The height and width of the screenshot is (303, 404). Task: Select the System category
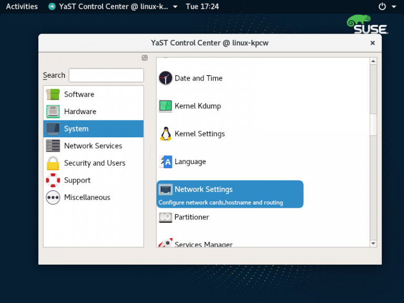pos(76,129)
